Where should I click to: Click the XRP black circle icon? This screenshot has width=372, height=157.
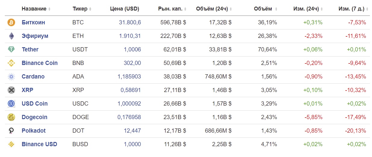click(11, 90)
